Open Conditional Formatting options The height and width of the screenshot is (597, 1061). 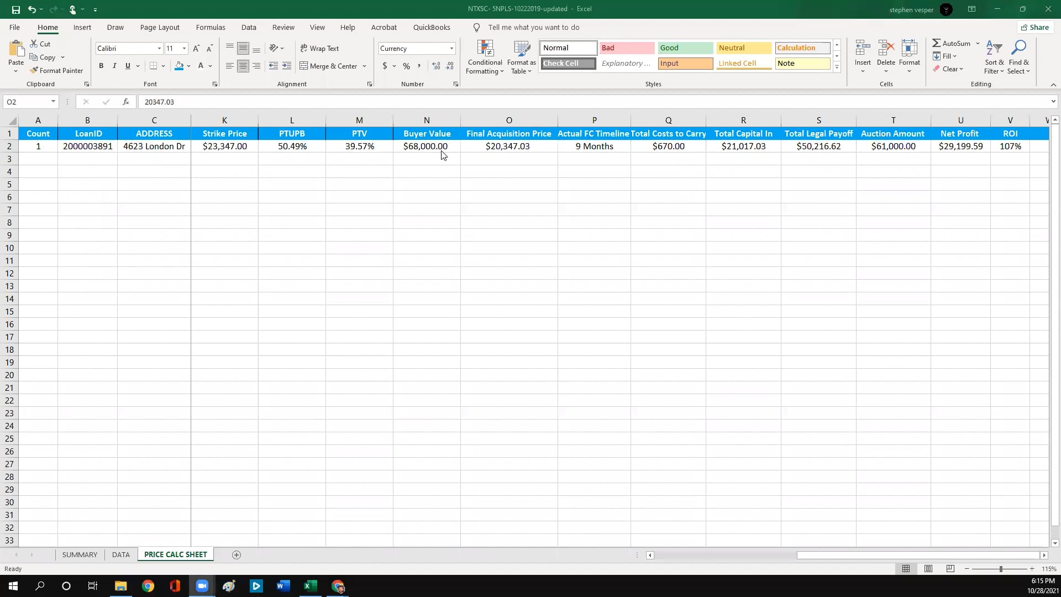click(485, 57)
